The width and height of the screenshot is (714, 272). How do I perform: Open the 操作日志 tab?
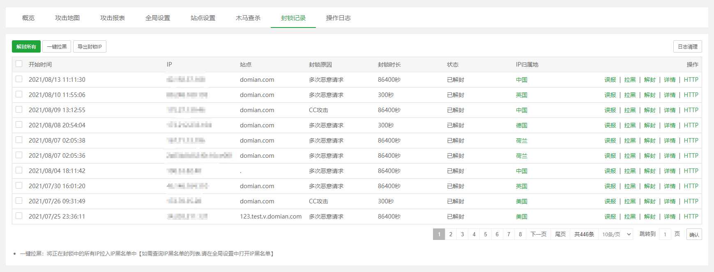pos(339,18)
